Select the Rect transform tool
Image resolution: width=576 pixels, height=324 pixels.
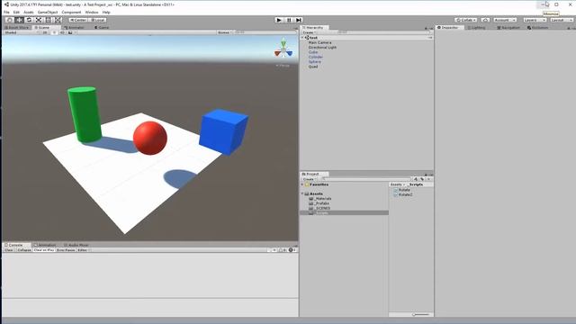[x=48, y=20]
